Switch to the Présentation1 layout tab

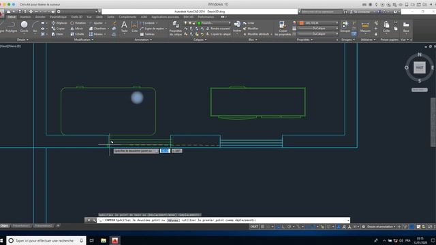pyautogui.click(x=21, y=226)
